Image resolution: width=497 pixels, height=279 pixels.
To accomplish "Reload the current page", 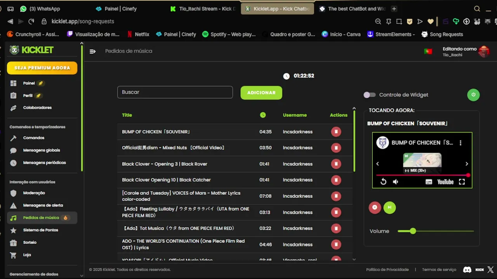I will pyautogui.click(x=31, y=22).
